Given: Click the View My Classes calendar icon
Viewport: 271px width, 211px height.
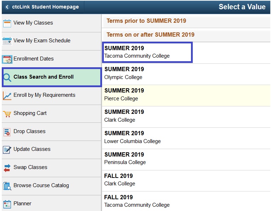Looking at the screenshot, I should 7,23.
